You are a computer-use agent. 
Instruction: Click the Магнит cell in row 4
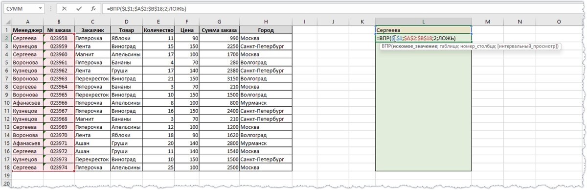pyautogui.click(x=92, y=54)
